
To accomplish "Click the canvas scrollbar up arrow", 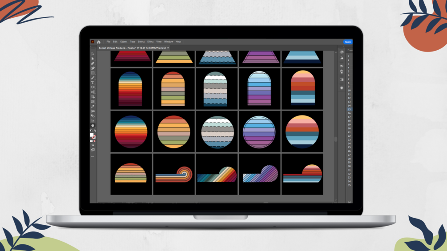I will [335, 52].
